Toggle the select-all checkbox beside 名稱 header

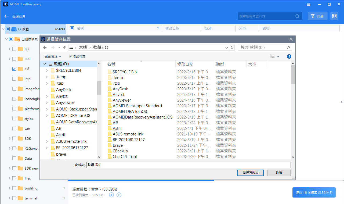point(72,28)
